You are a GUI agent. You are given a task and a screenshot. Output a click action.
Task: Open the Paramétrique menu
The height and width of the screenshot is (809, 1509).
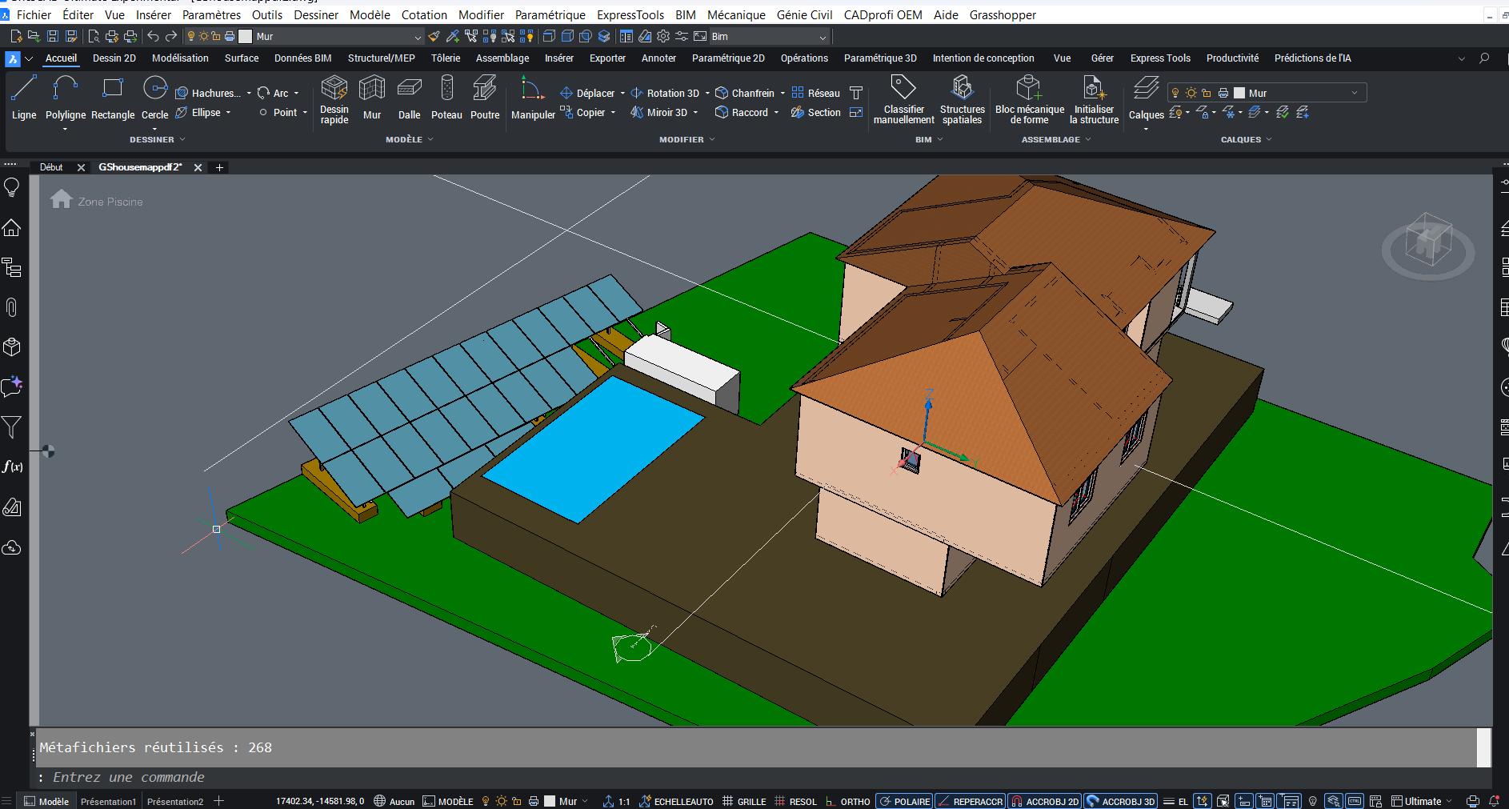(x=550, y=15)
